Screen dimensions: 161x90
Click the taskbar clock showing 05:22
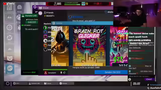[x=136, y=84]
